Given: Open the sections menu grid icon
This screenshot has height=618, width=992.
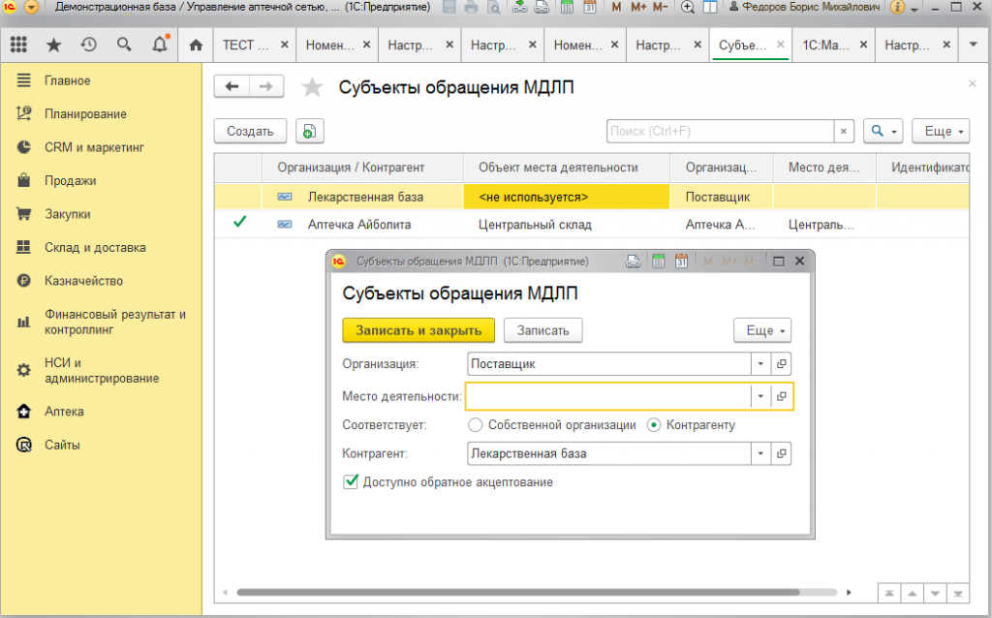Looking at the screenshot, I should (18, 45).
